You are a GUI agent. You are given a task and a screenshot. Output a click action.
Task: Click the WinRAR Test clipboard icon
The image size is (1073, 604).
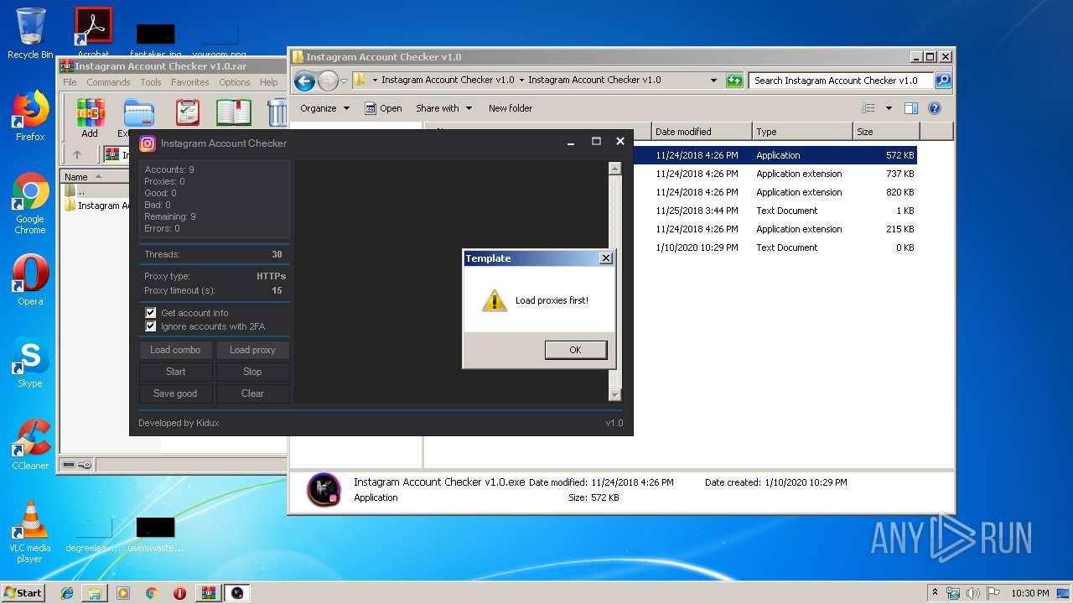click(x=188, y=112)
